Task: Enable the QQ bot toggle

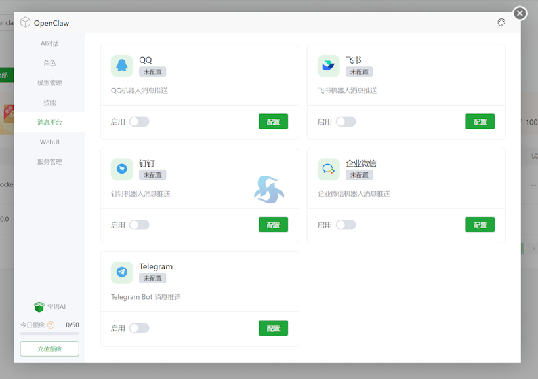Action: pos(139,121)
